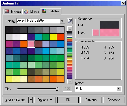Click the Tint value field showing 100
This screenshot has width=127, height=106.
67,89
